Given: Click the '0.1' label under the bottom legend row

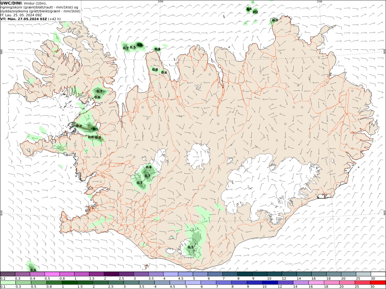Looking at the screenshot, I should [x=3, y=287].
